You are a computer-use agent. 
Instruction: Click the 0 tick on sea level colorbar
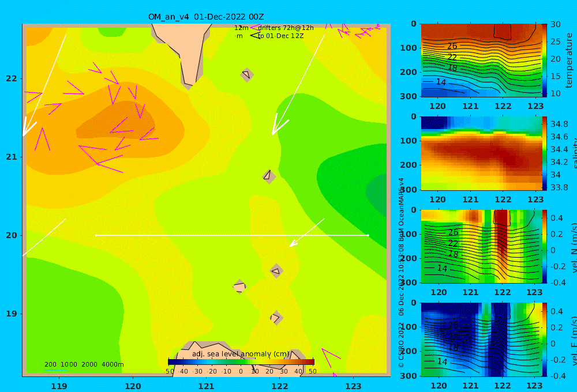[x=241, y=371]
